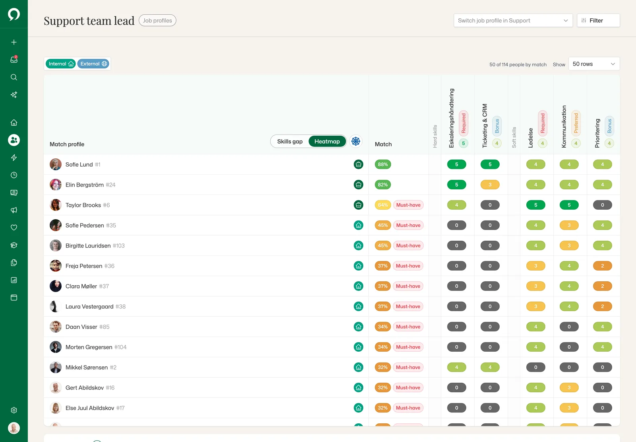Open the 50 rows dropdown
The image size is (636, 442).
tap(594, 64)
